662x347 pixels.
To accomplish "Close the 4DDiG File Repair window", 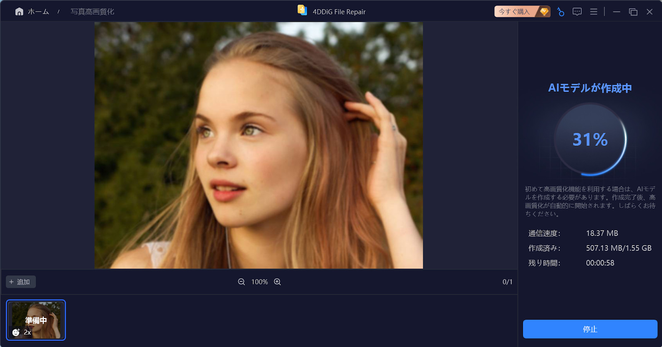I will [x=650, y=12].
